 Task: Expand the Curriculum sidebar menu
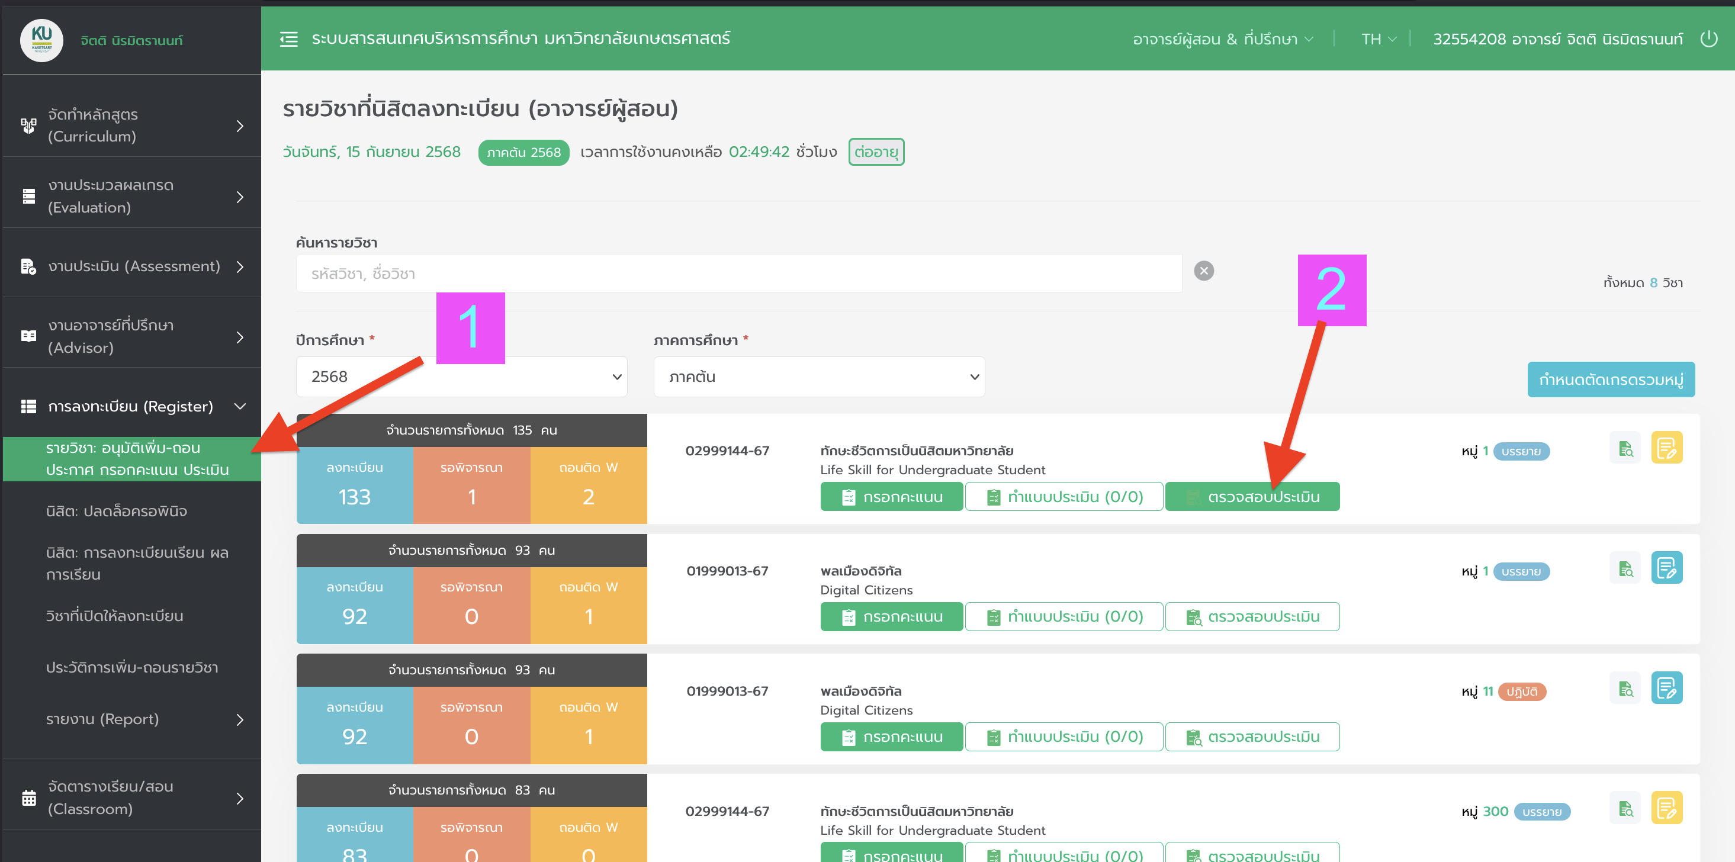pos(131,126)
